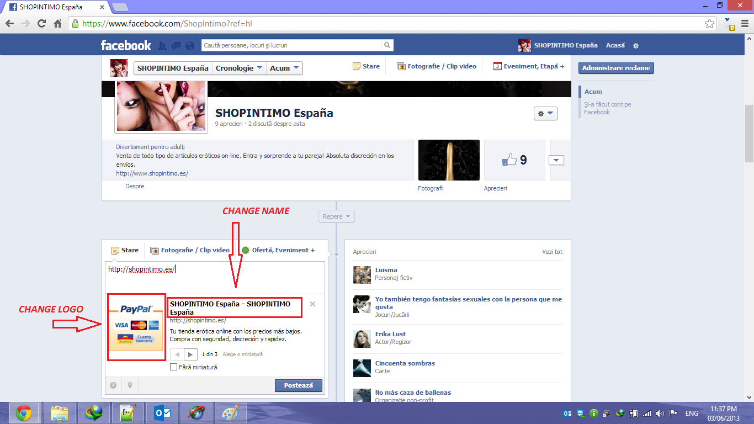Screen dimensions: 754x424
Task: Click the SHOPINTIMO avatar in the blue header
Action: [524, 45]
